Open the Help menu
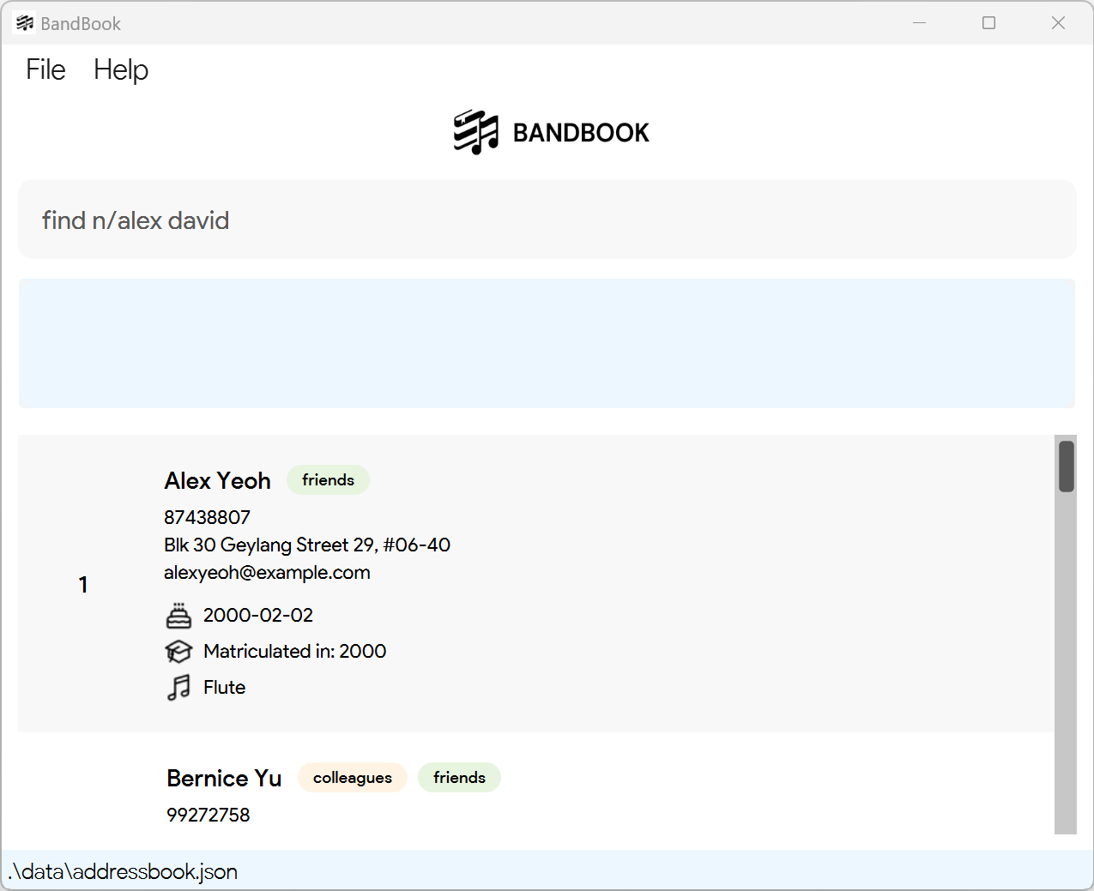1094x891 pixels. tap(121, 70)
